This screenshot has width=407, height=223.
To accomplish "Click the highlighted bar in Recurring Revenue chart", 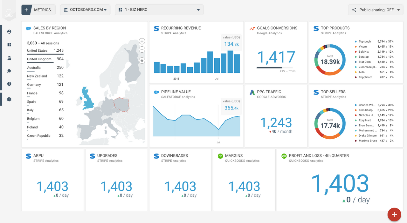I will pos(231,61).
